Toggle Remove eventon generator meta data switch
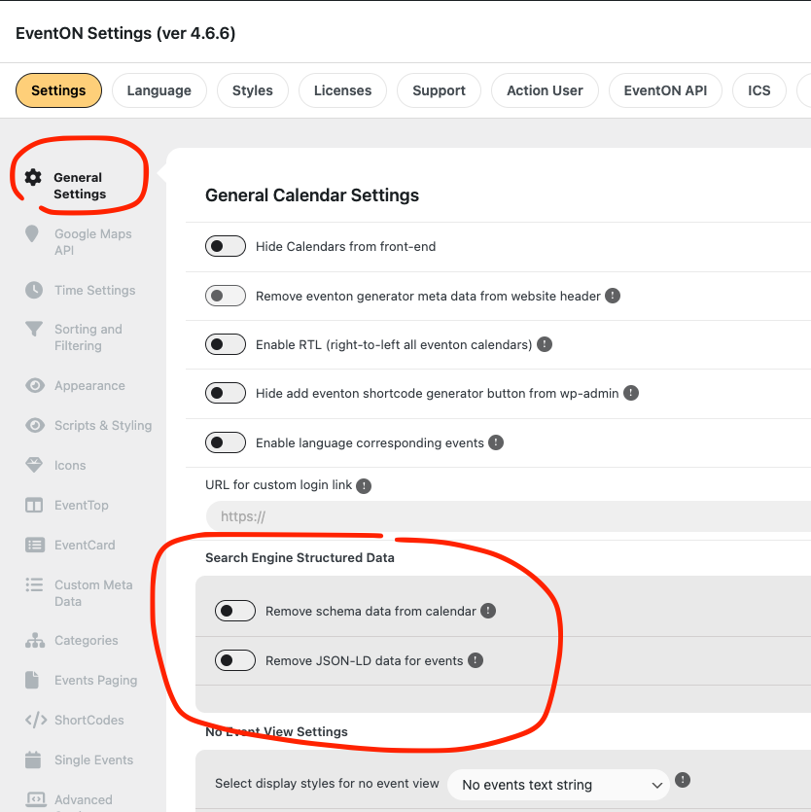 tap(226, 296)
